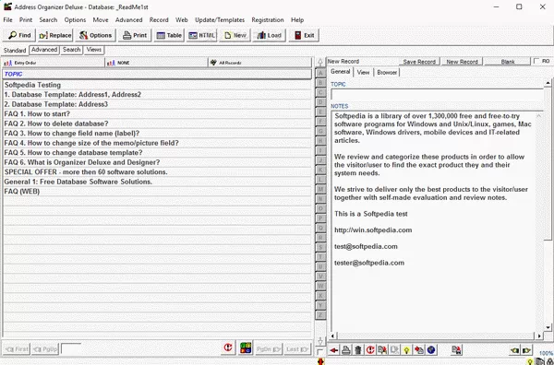Click the First page navigation button
Image resolution: width=554 pixels, height=365 pixels.
click(x=17, y=349)
